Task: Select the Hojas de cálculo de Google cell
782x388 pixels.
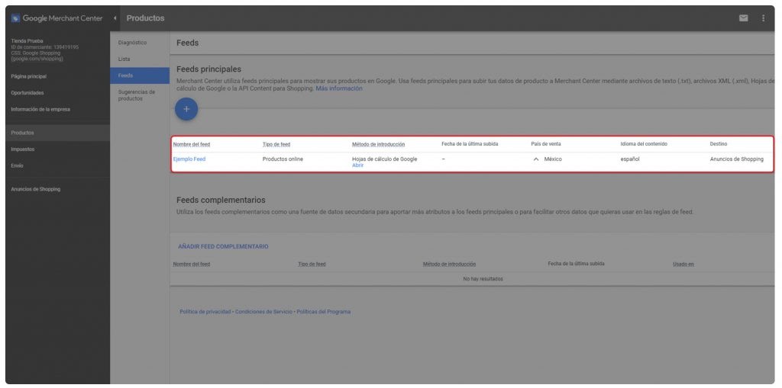Action: coord(385,159)
